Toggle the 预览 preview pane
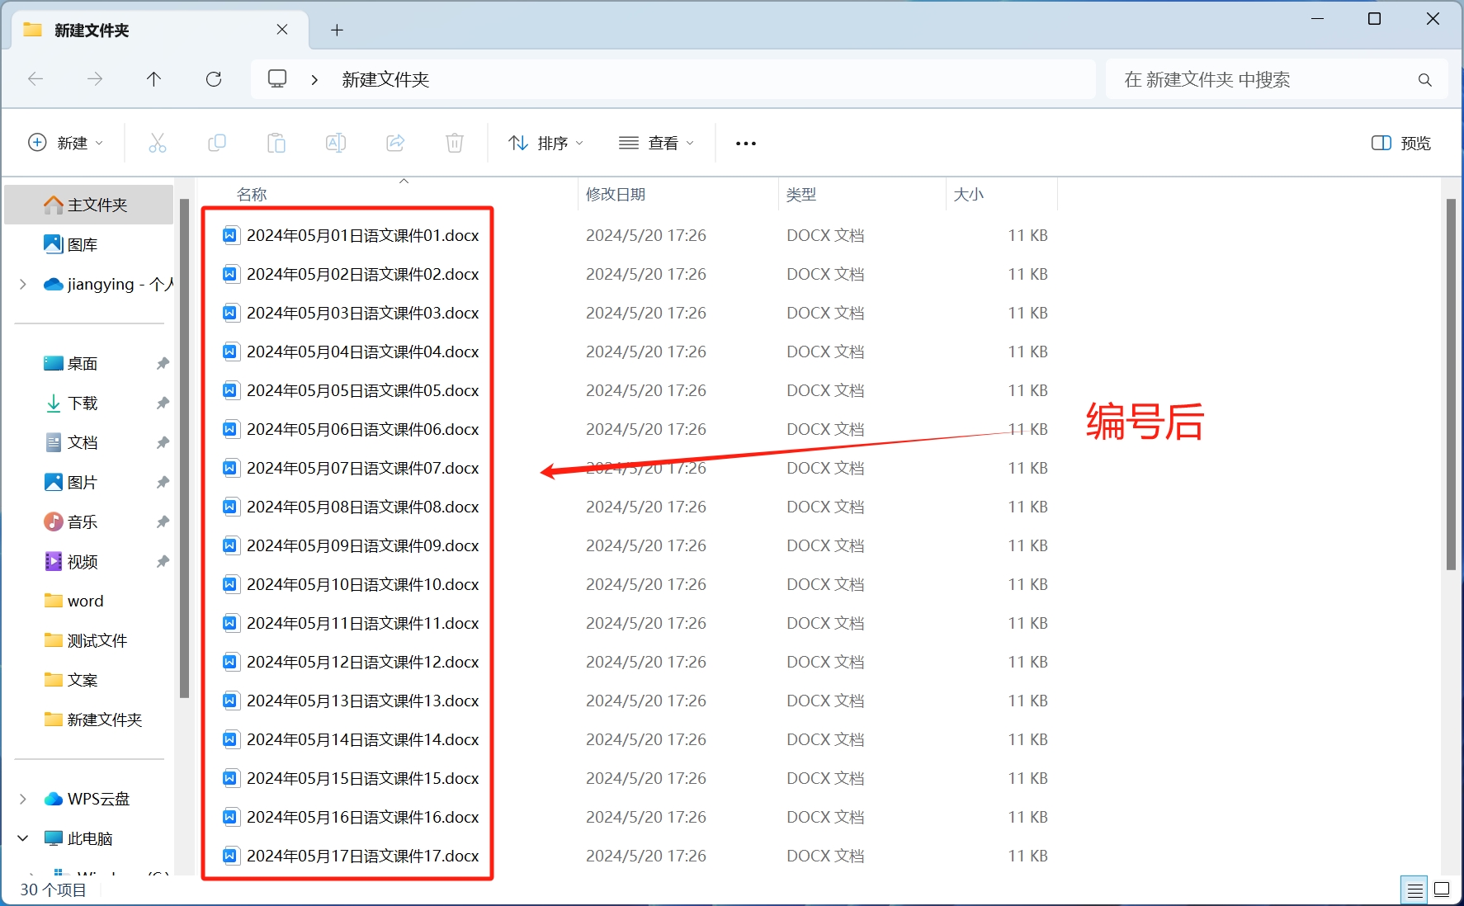 point(1400,143)
